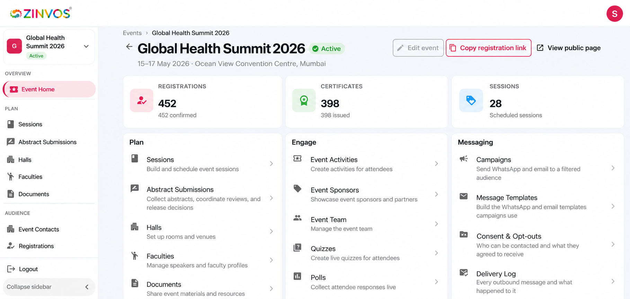The height and width of the screenshot is (299, 630).
Task: Click the Faculties icon in Plan card
Action: click(x=135, y=255)
